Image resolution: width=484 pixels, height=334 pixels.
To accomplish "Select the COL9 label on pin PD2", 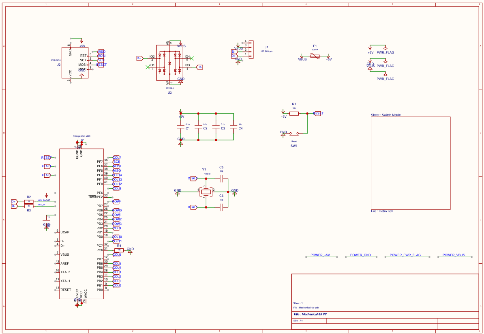I will click(116, 228).
